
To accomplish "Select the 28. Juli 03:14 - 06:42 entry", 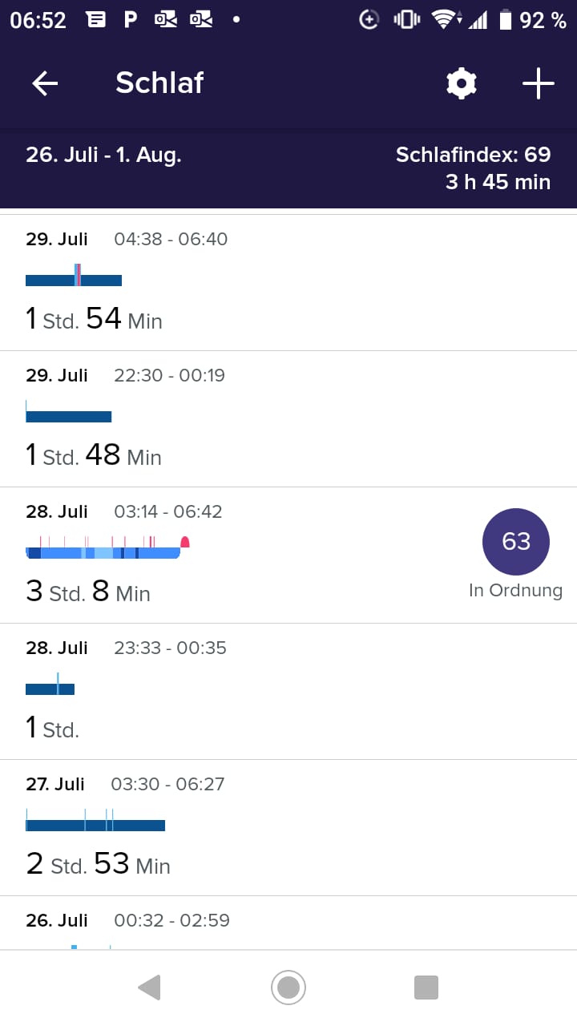I will (240, 555).
